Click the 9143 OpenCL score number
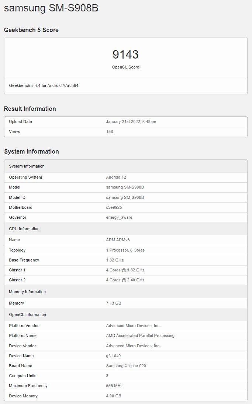252x404 pixels. (x=125, y=55)
